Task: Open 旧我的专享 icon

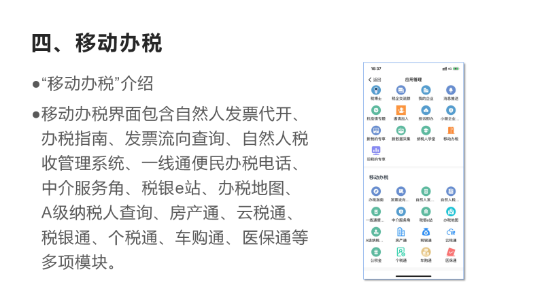Action: tap(376, 150)
